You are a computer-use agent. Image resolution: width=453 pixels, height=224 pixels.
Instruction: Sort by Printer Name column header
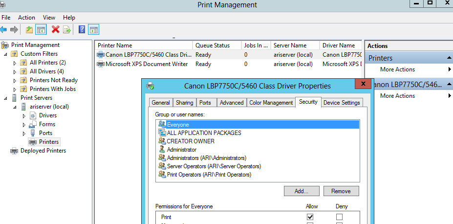click(144, 45)
